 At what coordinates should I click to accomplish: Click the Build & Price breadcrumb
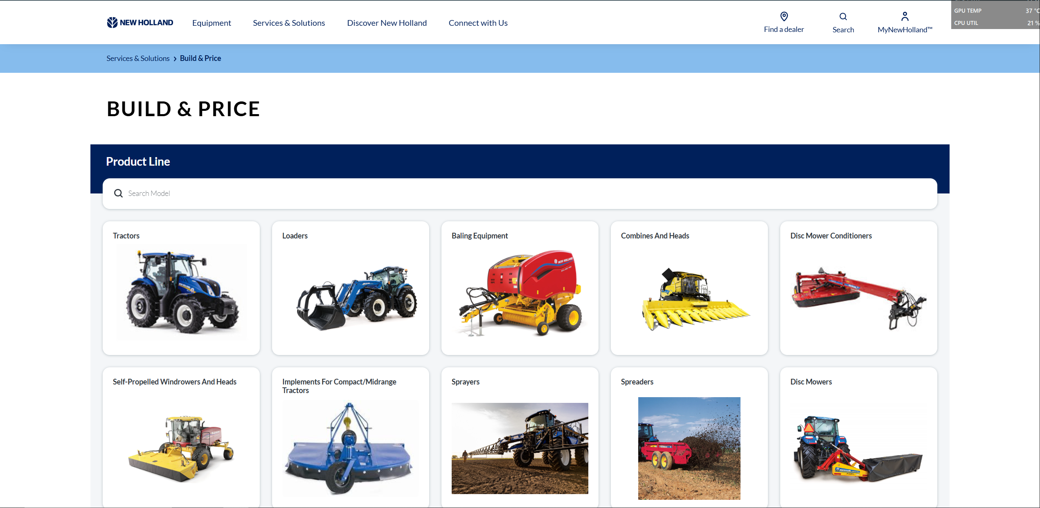(x=200, y=58)
